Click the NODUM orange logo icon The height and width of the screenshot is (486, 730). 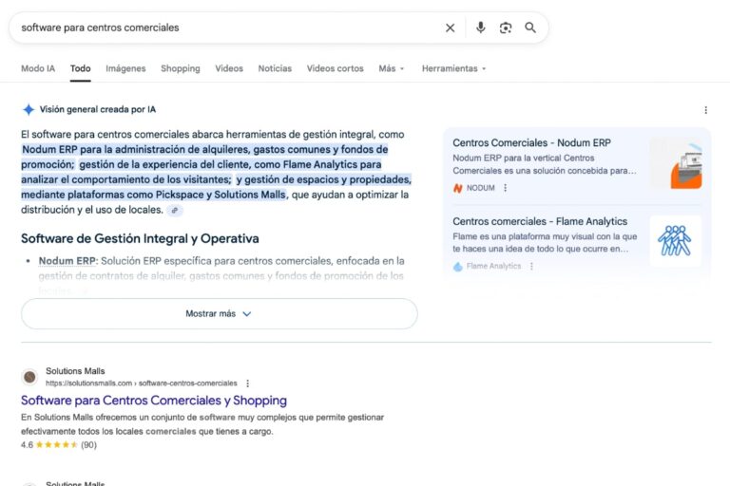click(457, 188)
